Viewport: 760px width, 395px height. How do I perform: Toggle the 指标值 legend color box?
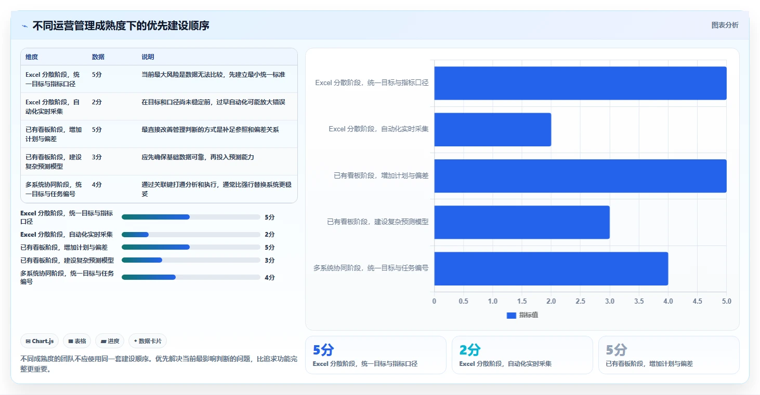(x=511, y=315)
